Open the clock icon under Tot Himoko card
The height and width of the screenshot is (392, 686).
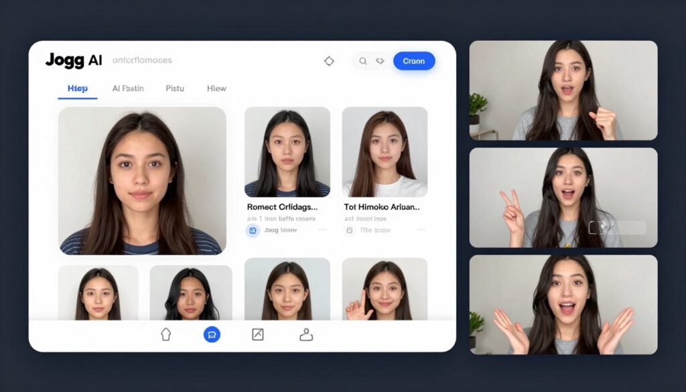pos(349,230)
